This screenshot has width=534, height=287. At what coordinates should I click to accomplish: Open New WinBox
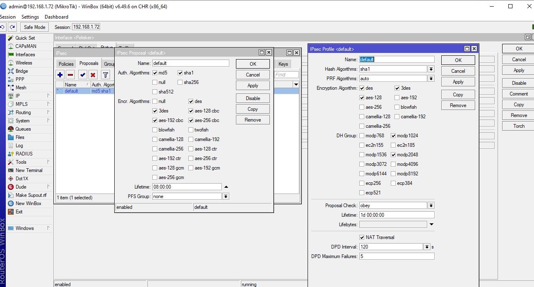[29, 203]
